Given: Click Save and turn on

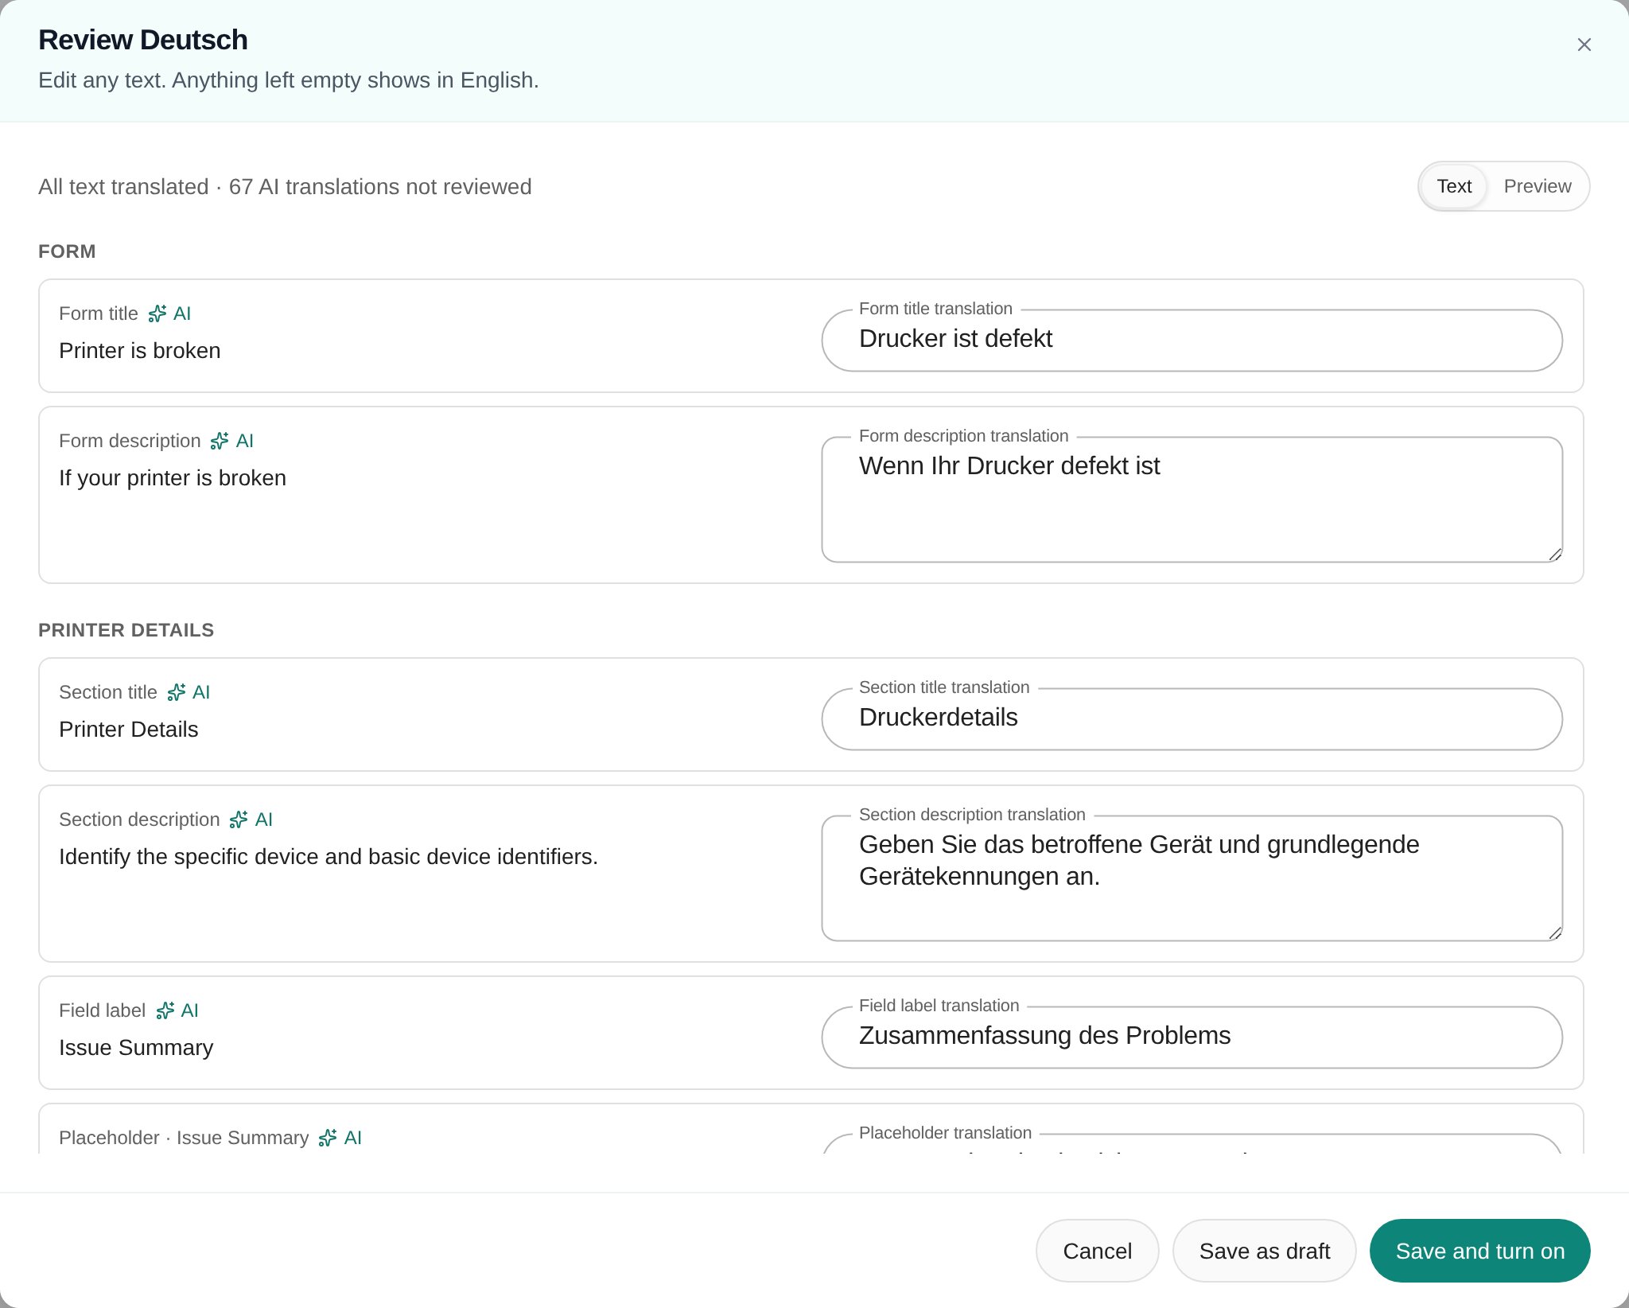Looking at the screenshot, I should [1479, 1251].
